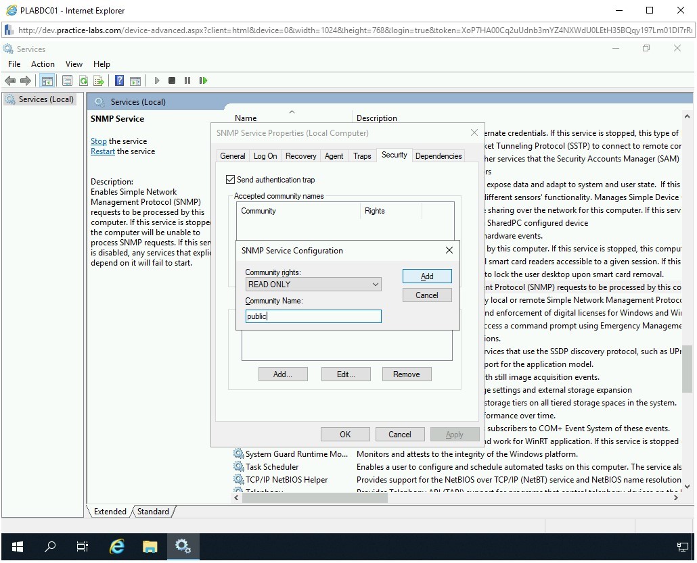Switch to the Dependencies tab
Viewport: 697px width, 563px height.
438,156
